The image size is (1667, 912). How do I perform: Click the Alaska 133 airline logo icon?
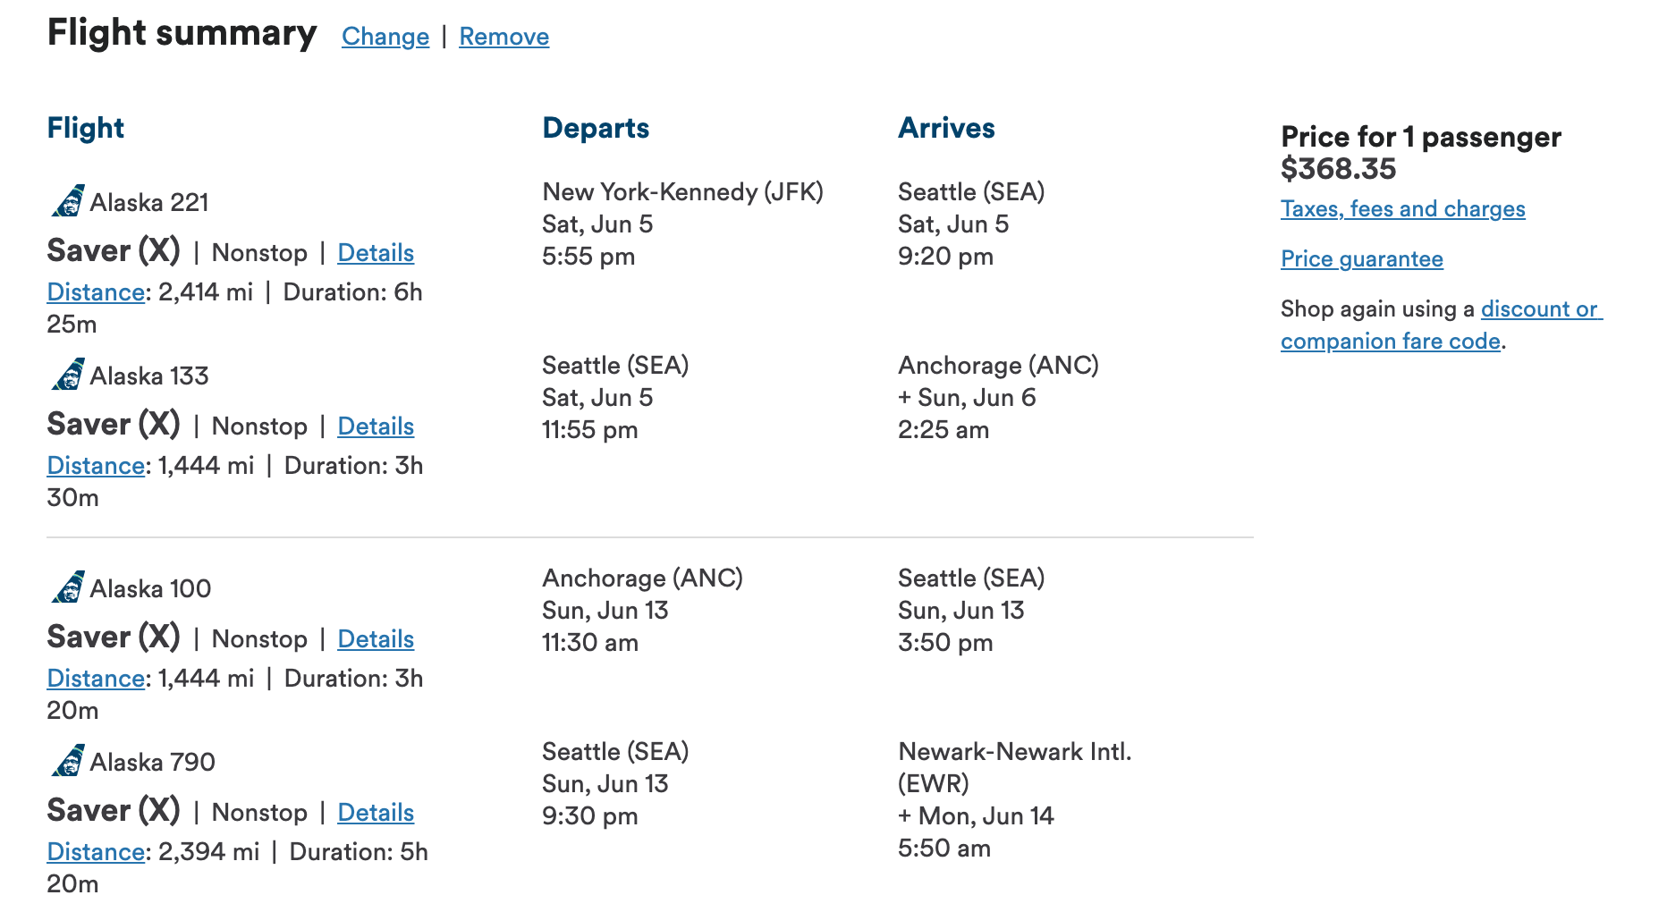[68, 375]
